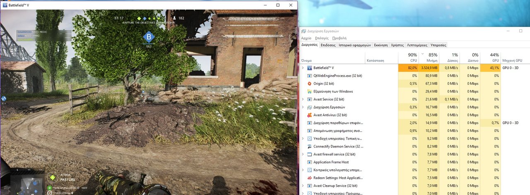Click the Απομόνωση γραφήματος row icon
This screenshot has width=530, height=195.
[x=309, y=131]
